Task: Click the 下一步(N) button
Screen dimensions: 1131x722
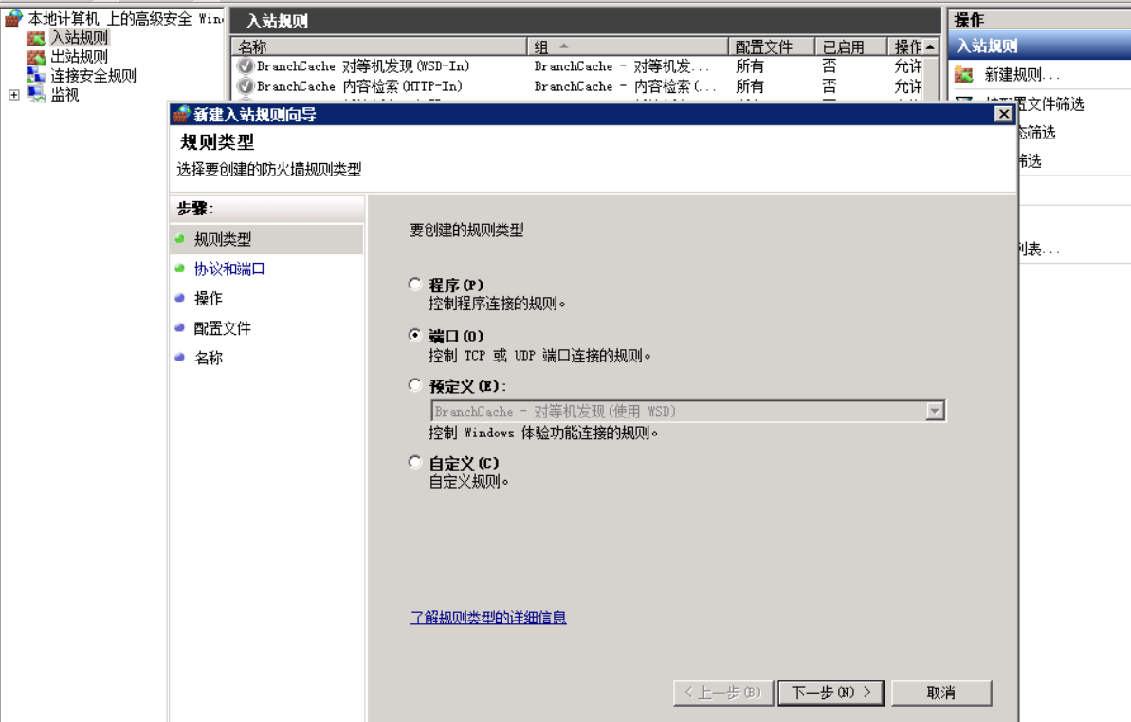Action: (x=830, y=693)
